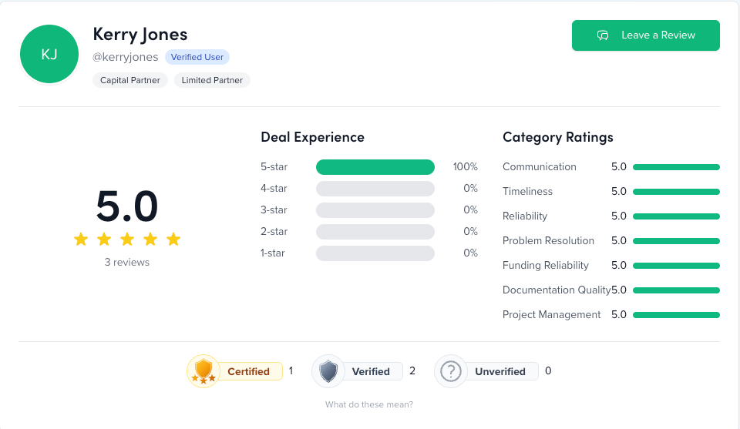740x429 pixels.
Task: Click the Unverified count 0
Action: coord(548,371)
